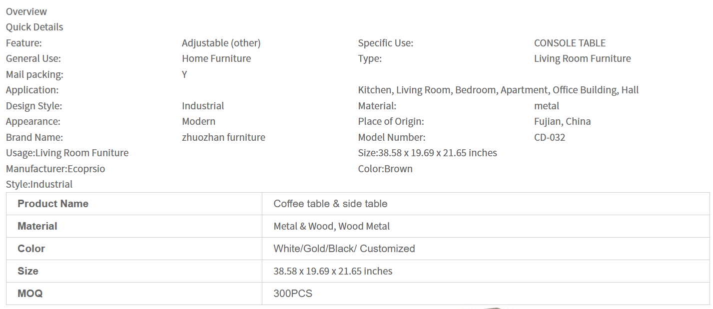Select the 'Adjustable (other)' feature value
713x309 pixels.
[x=221, y=43]
